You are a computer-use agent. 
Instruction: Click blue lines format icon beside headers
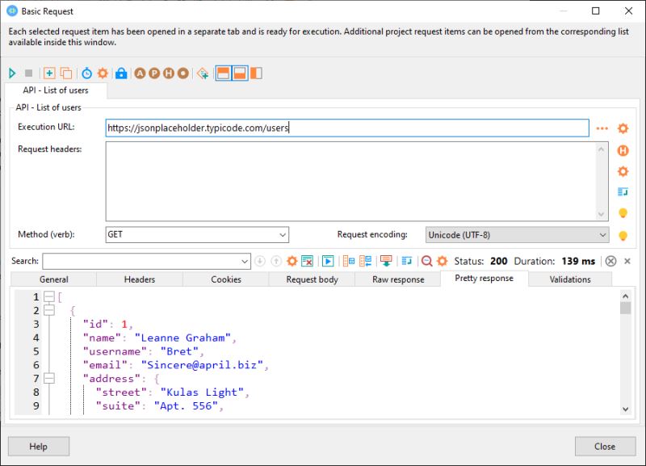(623, 191)
